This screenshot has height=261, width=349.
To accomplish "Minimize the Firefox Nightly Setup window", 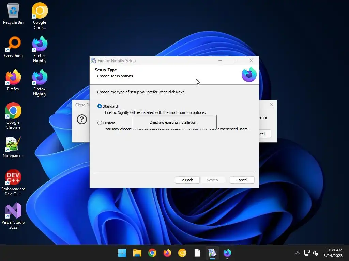I will 220,60.
